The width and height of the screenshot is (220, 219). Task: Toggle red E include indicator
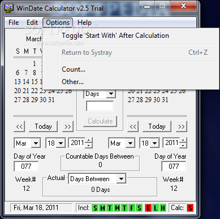click(148, 208)
